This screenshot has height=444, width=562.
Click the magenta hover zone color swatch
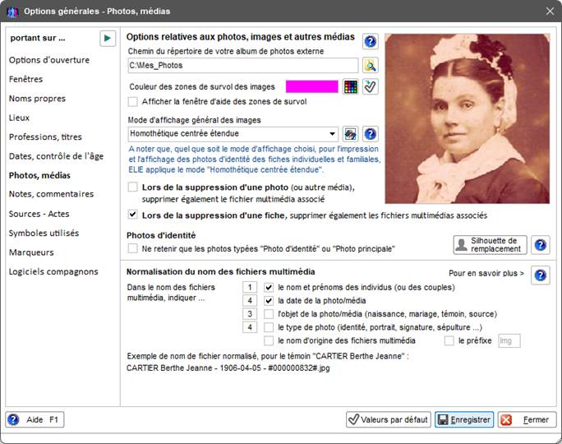pos(312,87)
